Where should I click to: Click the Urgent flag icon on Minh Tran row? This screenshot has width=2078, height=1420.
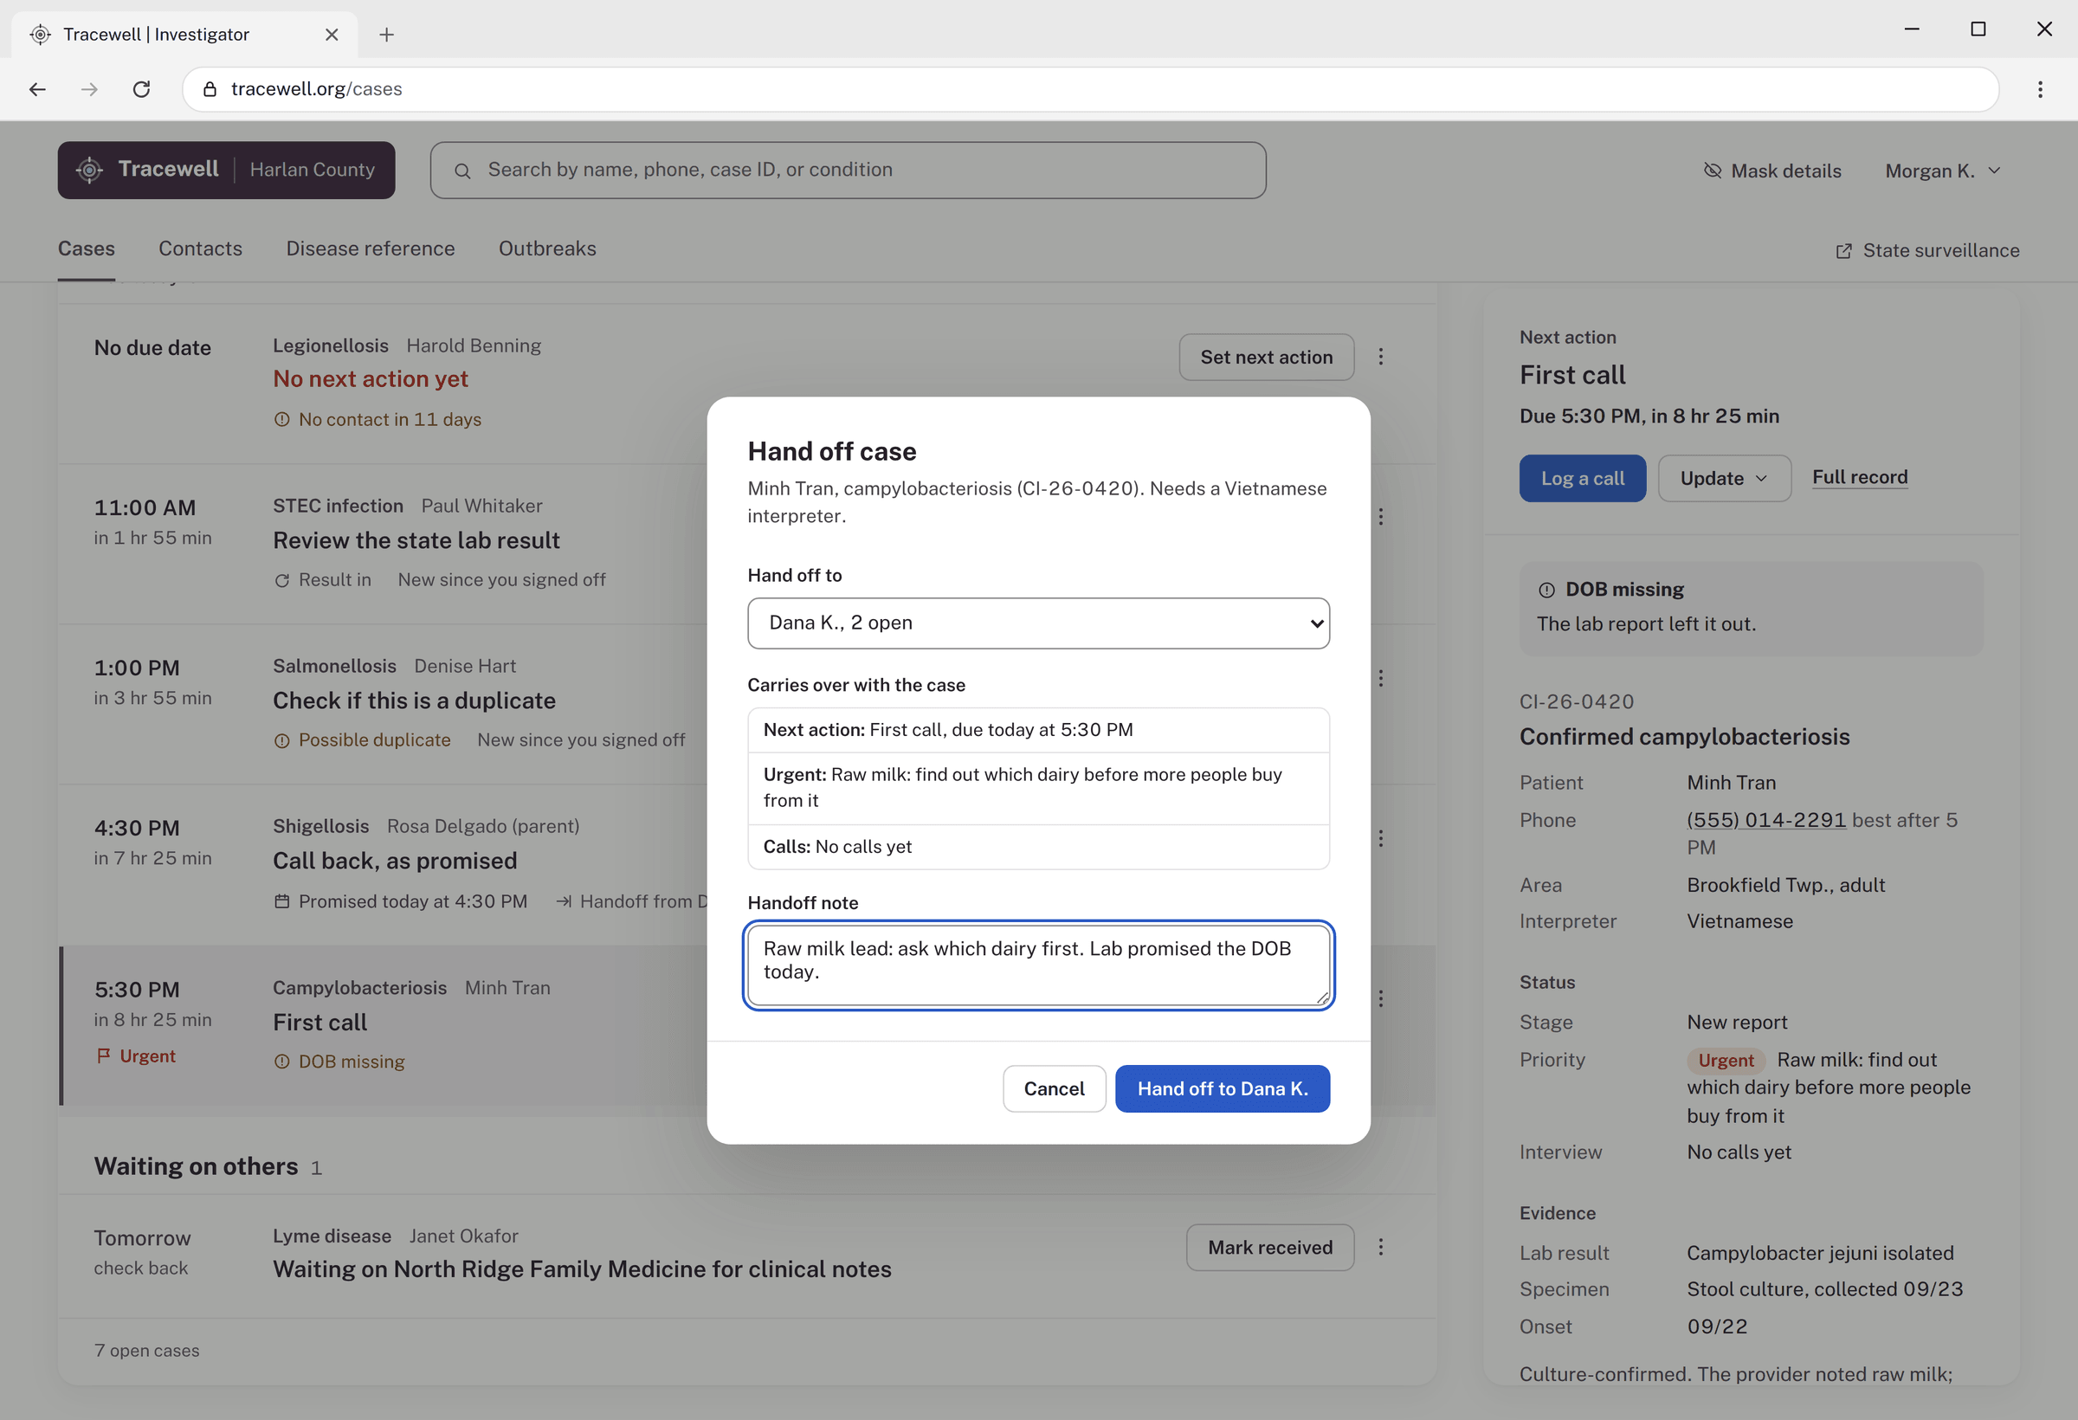click(x=104, y=1056)
